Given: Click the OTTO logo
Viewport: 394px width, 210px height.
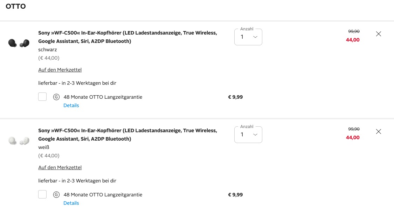Looking at the screenshot, I should click(x=16, y=6).
